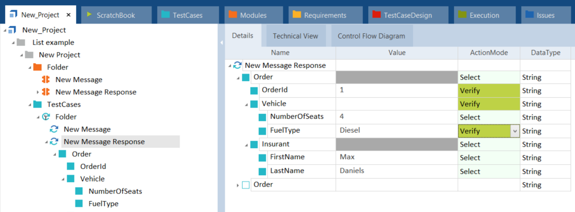Collapse left panel using splitter arrow
The image size is (575, 212).
point(221,43)
